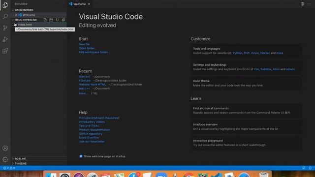Click Add workspace folder... link
This screenshot has height=177, width=315.
94,52
